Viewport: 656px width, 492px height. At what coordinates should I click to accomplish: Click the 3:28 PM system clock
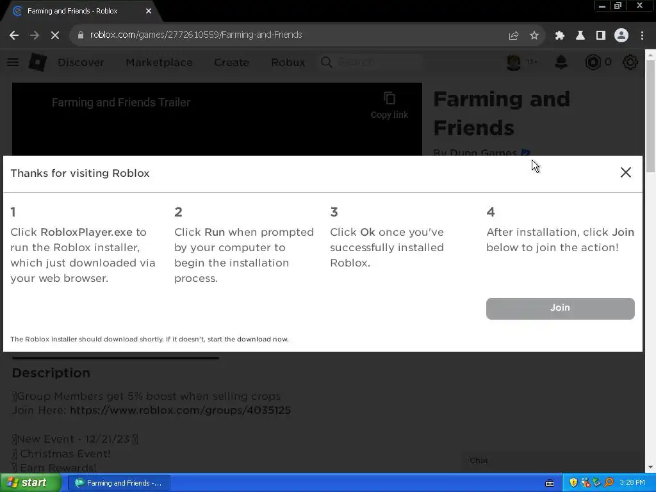[632, 483]
